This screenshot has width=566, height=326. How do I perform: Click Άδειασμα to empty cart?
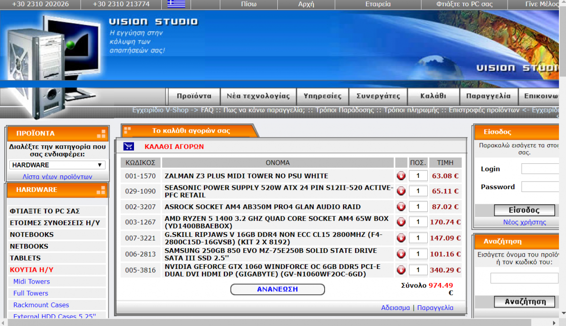click(395, 308)
